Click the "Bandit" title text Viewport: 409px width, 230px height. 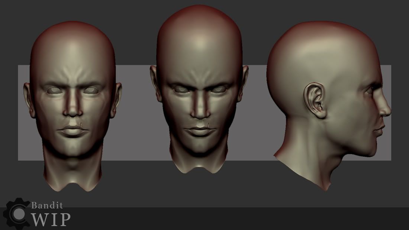(x=47, y=205)
